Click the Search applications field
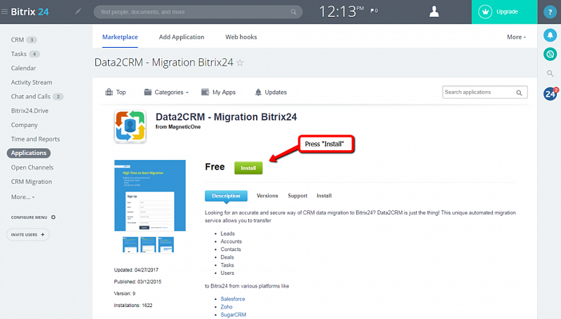The width and height of the screenshot is (561, 319). coord(479,92)
